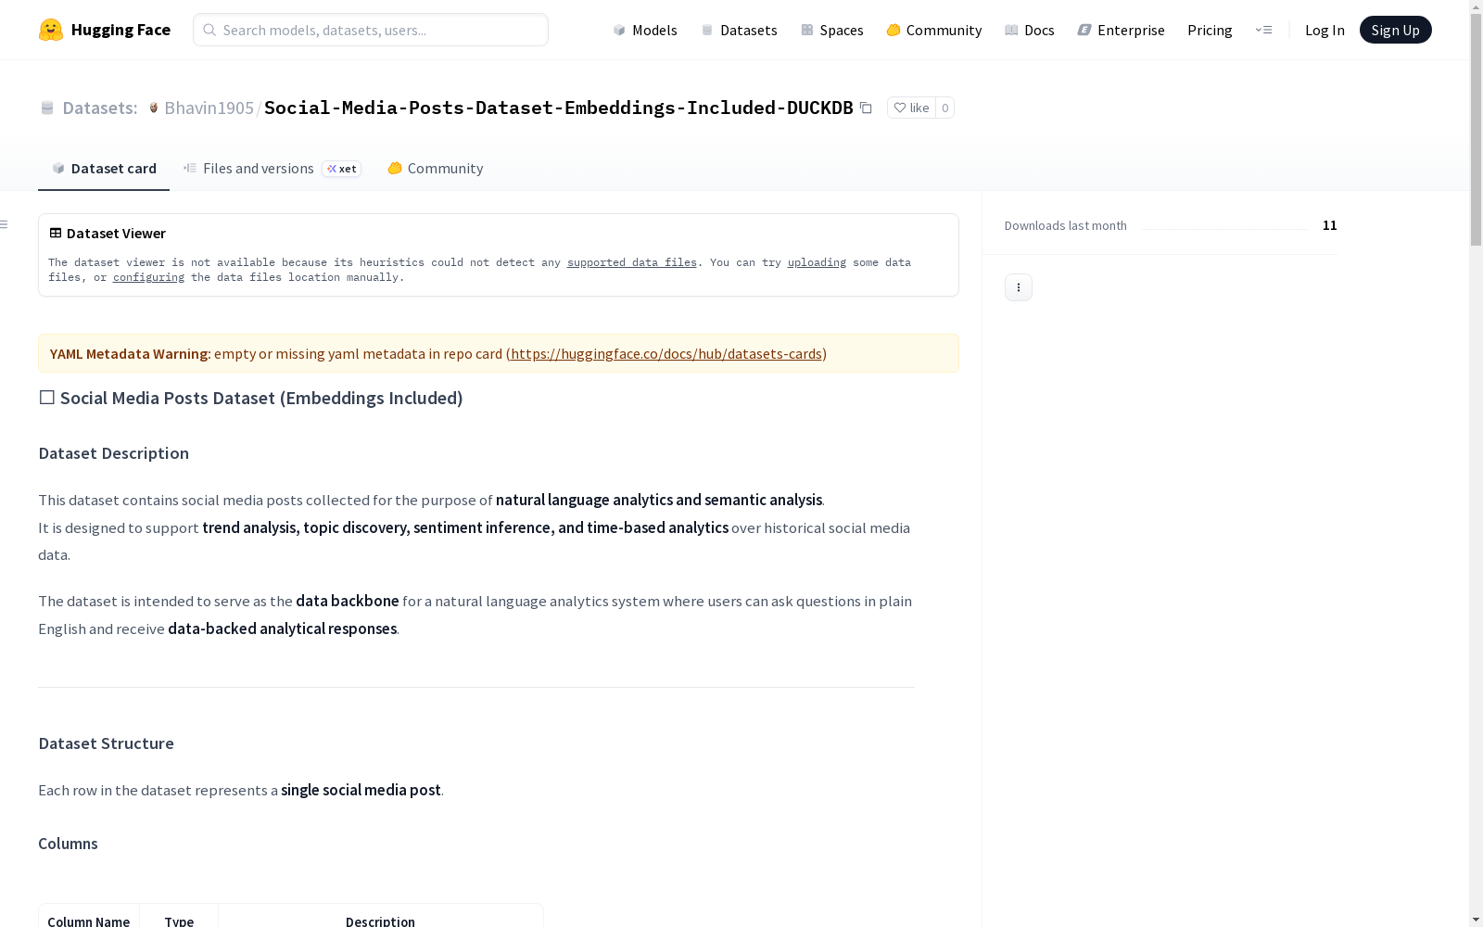1483x927 pixels.
Task: Follow the uploading link
Action: (x=817, y=262)
